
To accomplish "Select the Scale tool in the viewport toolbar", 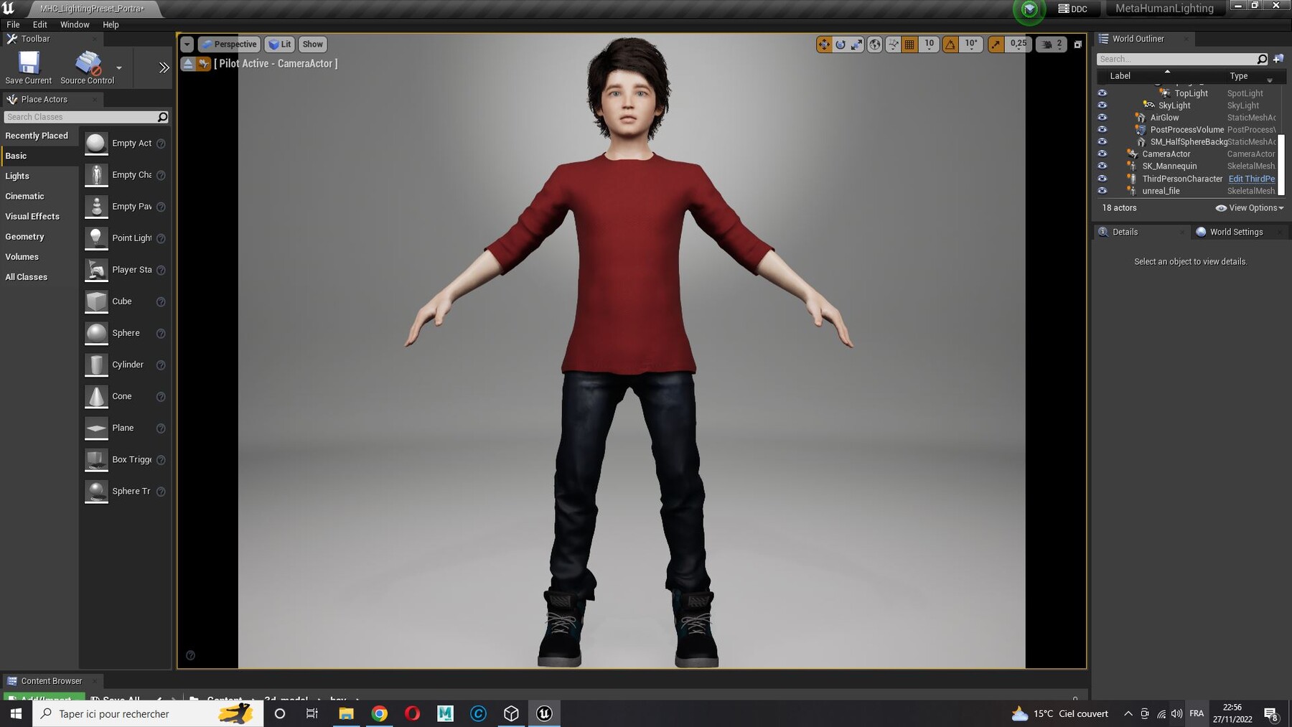I will (x=856, y=44).
